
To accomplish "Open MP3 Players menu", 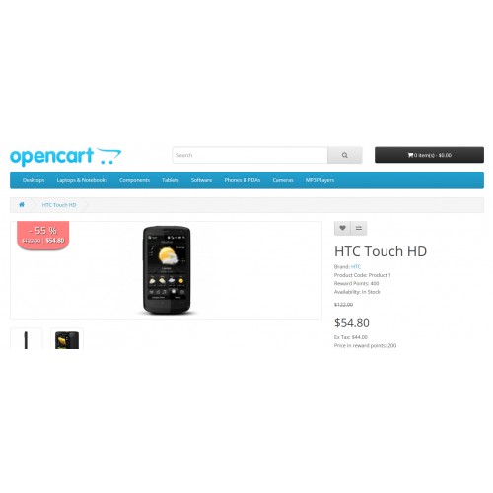I will coord(319,180).
